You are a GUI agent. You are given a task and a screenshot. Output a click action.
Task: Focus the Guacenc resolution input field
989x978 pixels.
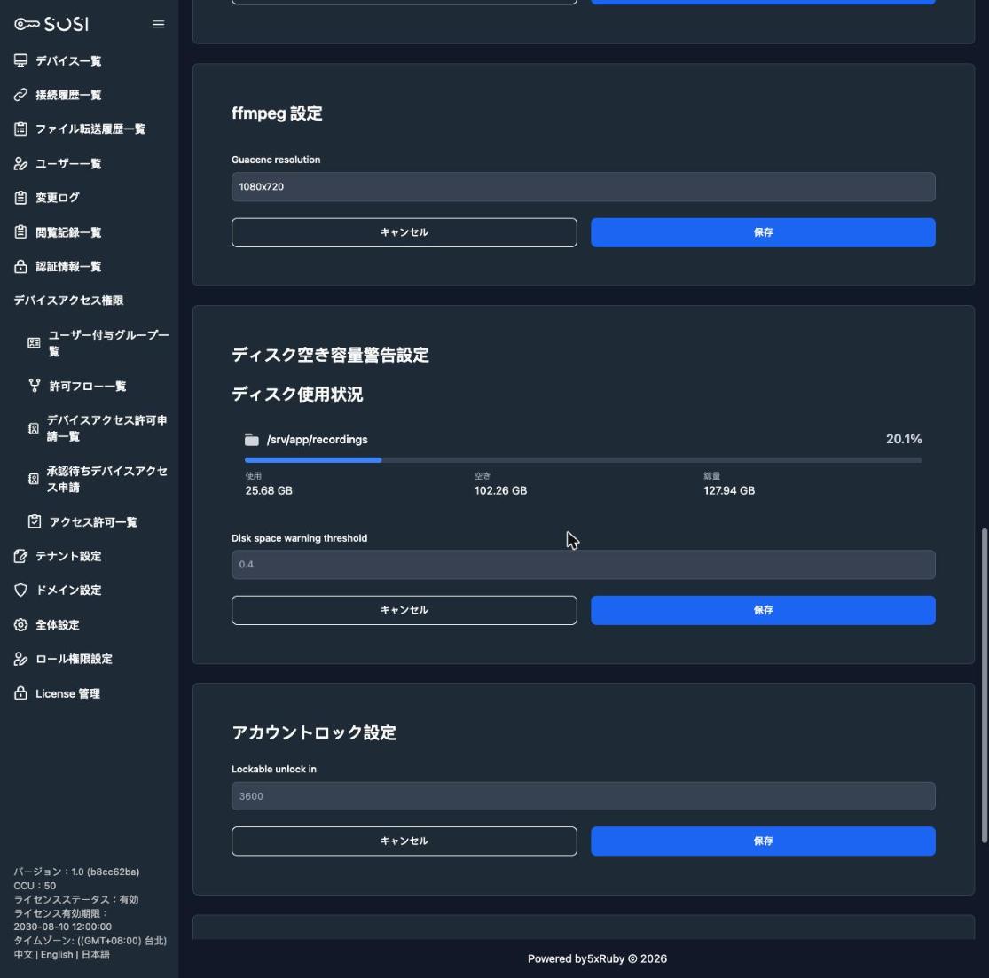(x=584, y=187)
